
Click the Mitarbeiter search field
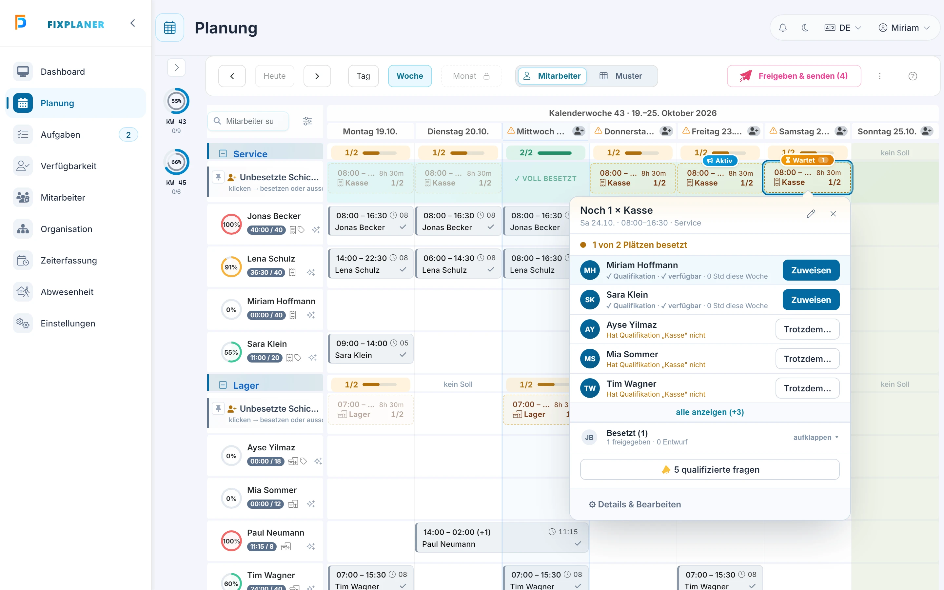(x=248, y=121)
